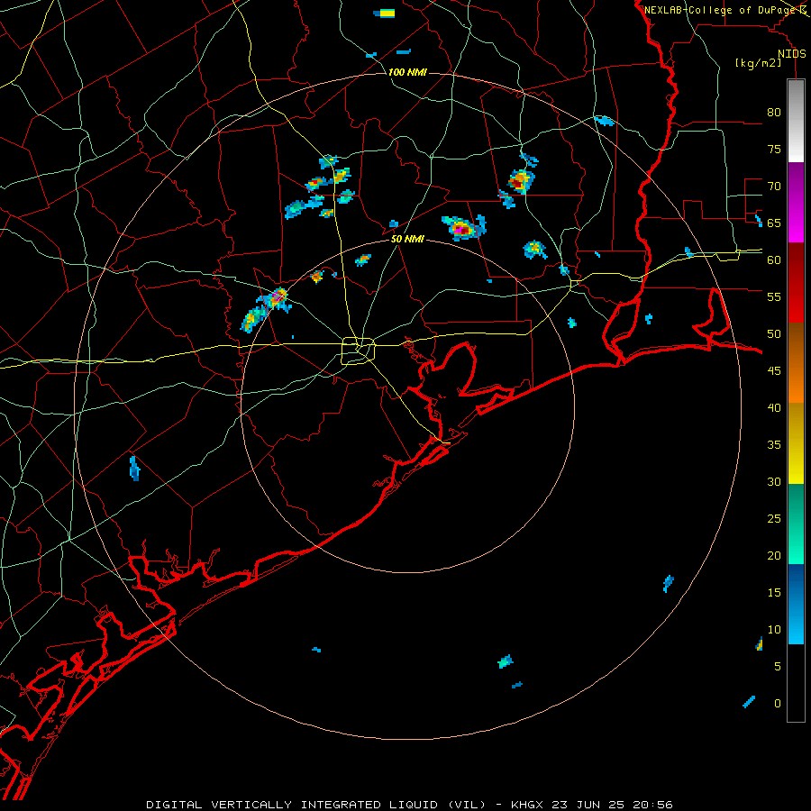Select the "0" value on the color scale
The width and height of the screenshot is (811, 811).
click(x=778, y=704)
